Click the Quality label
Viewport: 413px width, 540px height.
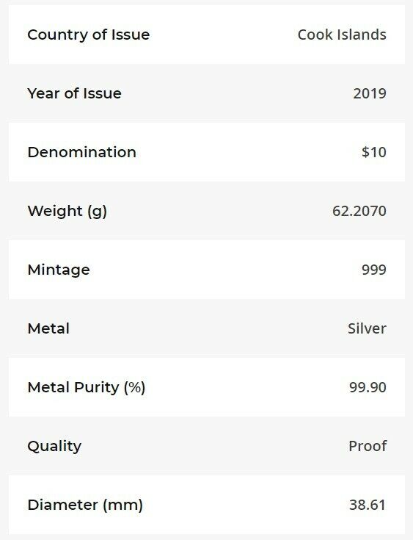click(x=54, y=447)
